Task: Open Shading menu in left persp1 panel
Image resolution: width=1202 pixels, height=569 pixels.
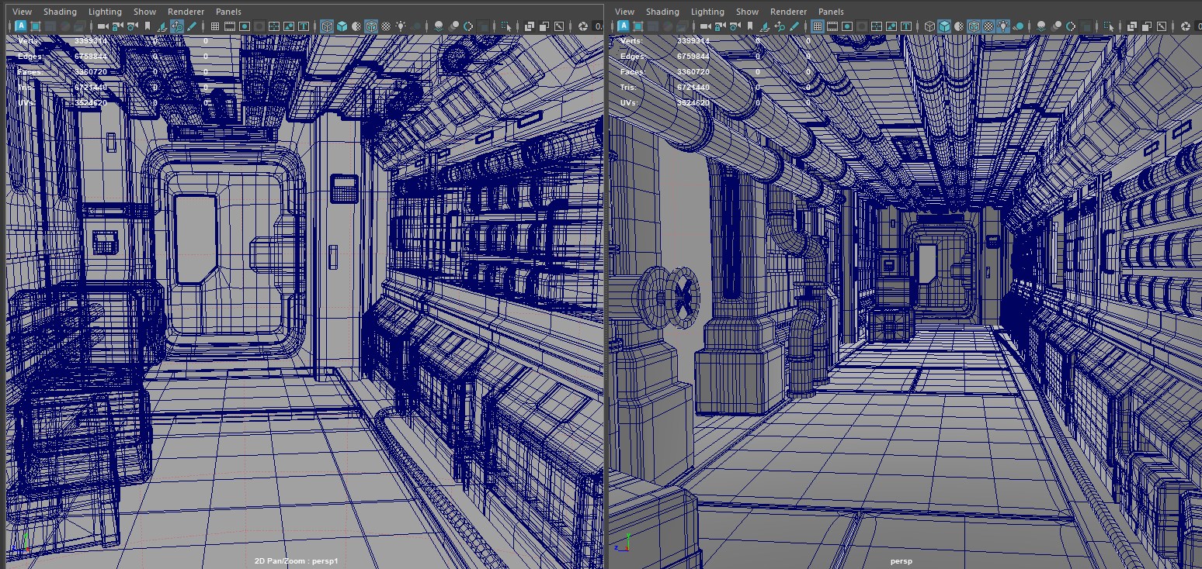Action: (60, 12)
